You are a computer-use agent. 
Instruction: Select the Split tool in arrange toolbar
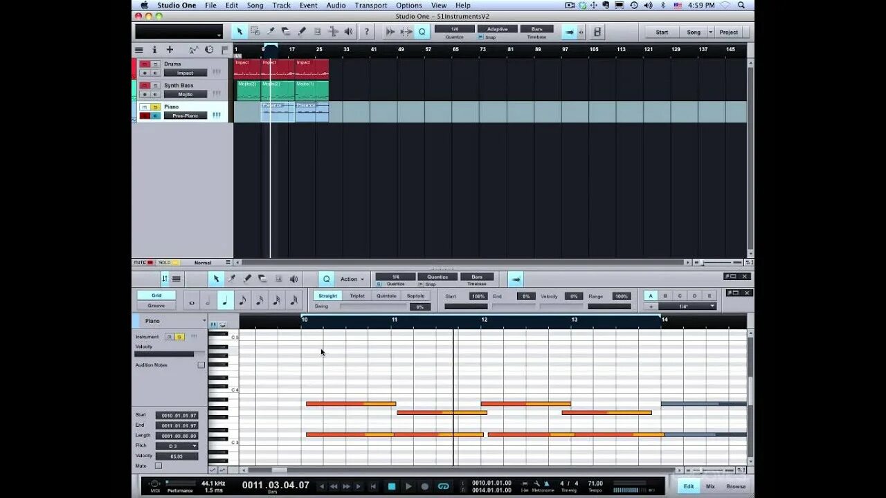[x=271, y=32]
